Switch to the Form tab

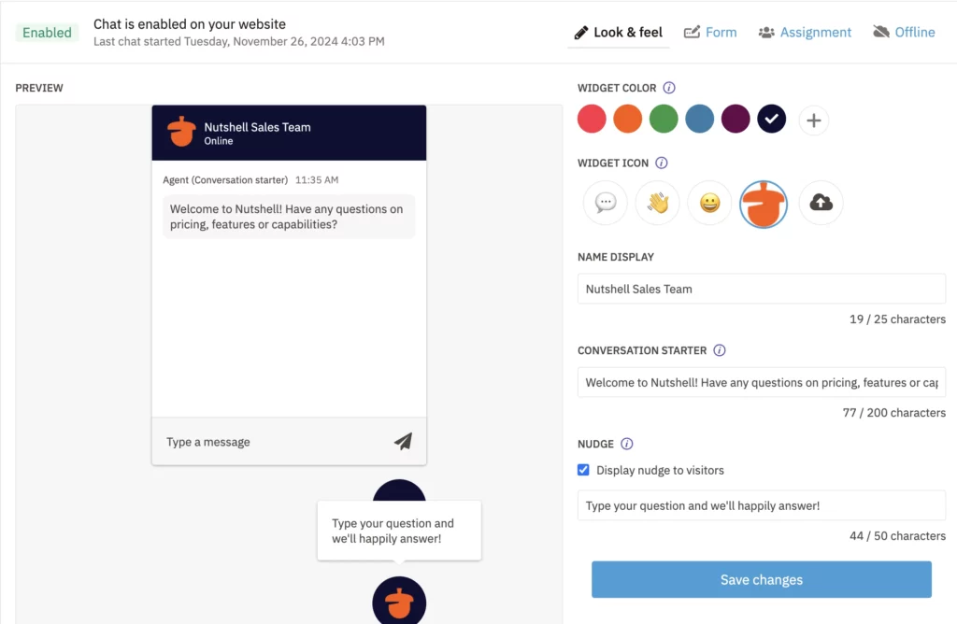pyautogui.click(x=710, y=32)
